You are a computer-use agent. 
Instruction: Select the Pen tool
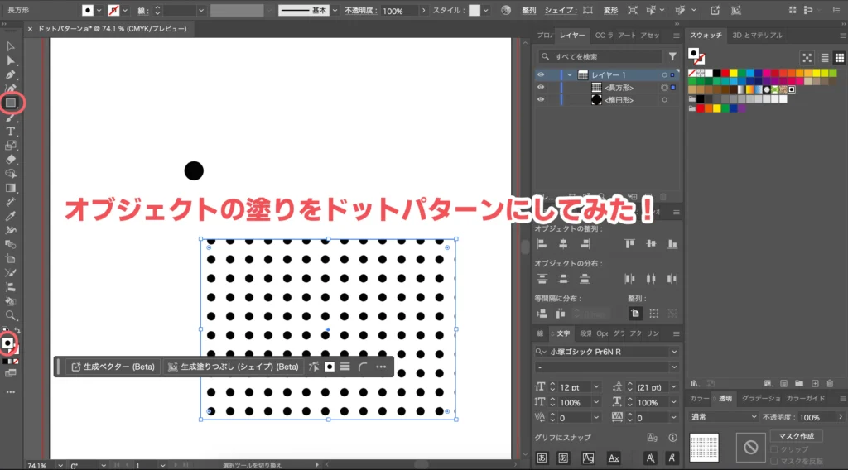click(x=10, y=74)
